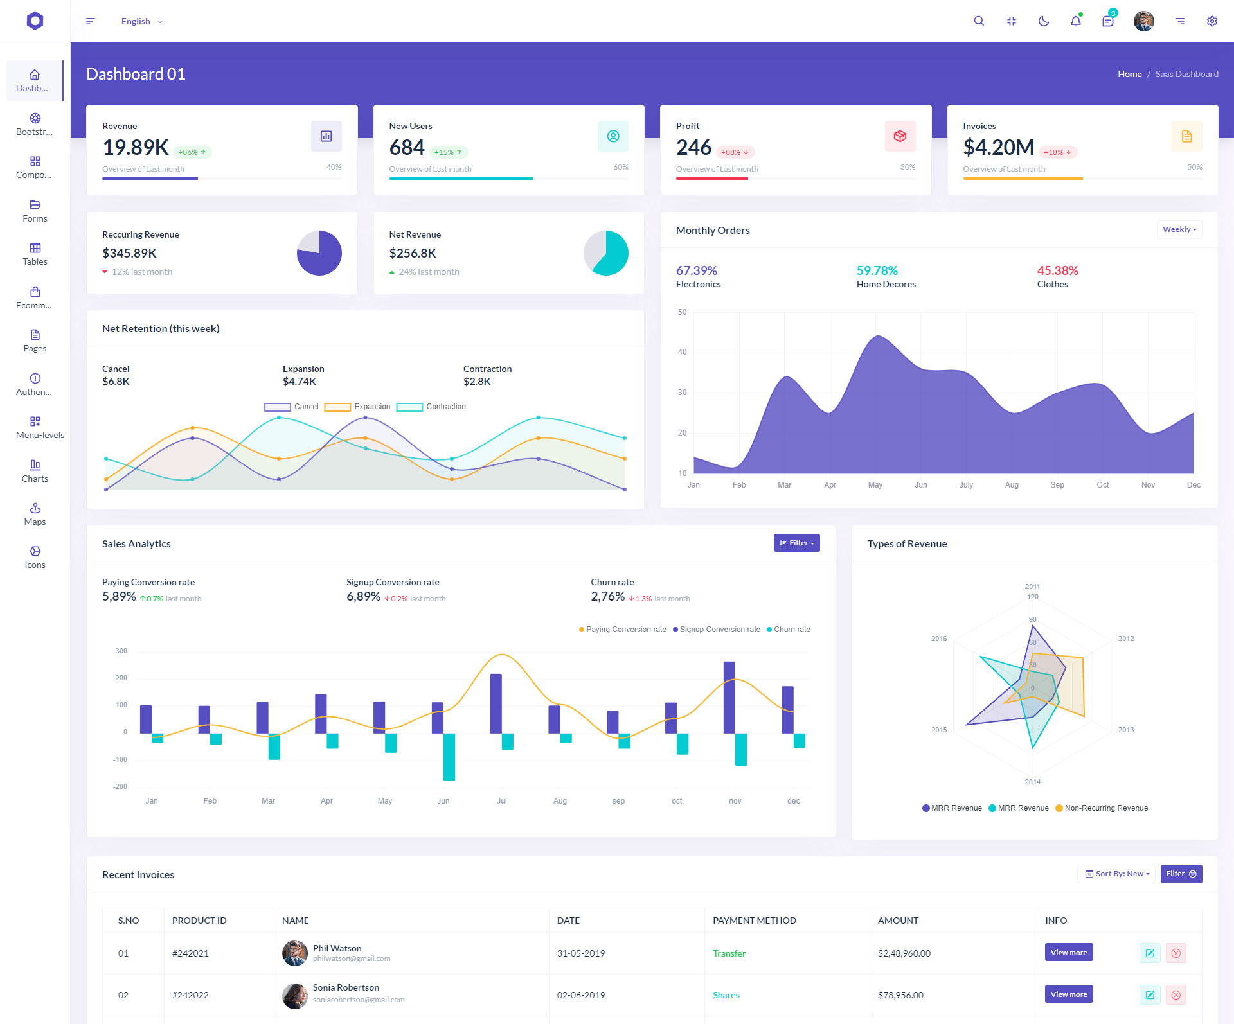Click the Revenue card chart icon
The width and height of the screenshot is (1234, 1024).
[326, 136]
